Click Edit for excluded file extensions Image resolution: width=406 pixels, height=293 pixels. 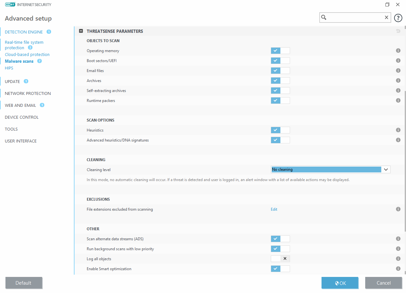[274, 209]
